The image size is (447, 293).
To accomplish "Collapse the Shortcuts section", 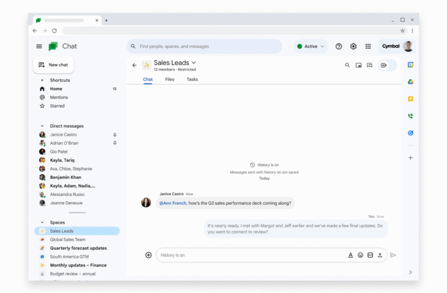I will coord(42,80).
